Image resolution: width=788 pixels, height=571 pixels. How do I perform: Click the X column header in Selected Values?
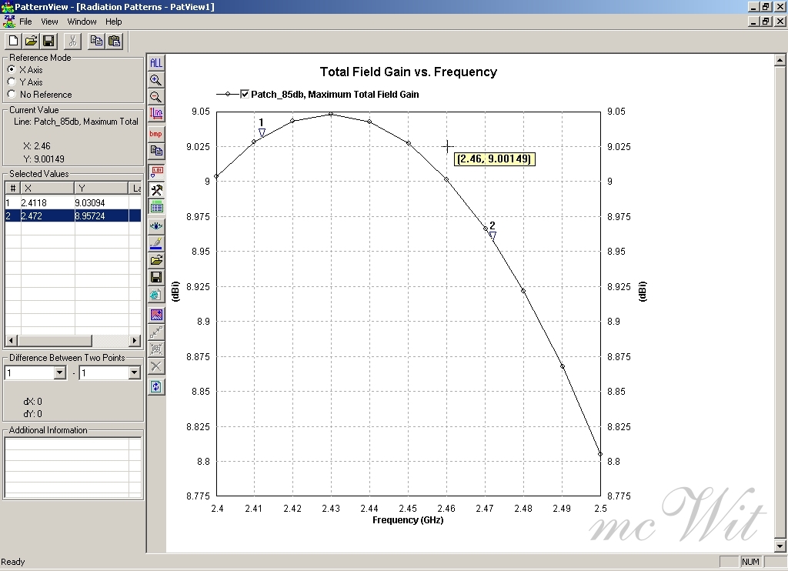tap(46, 189)
